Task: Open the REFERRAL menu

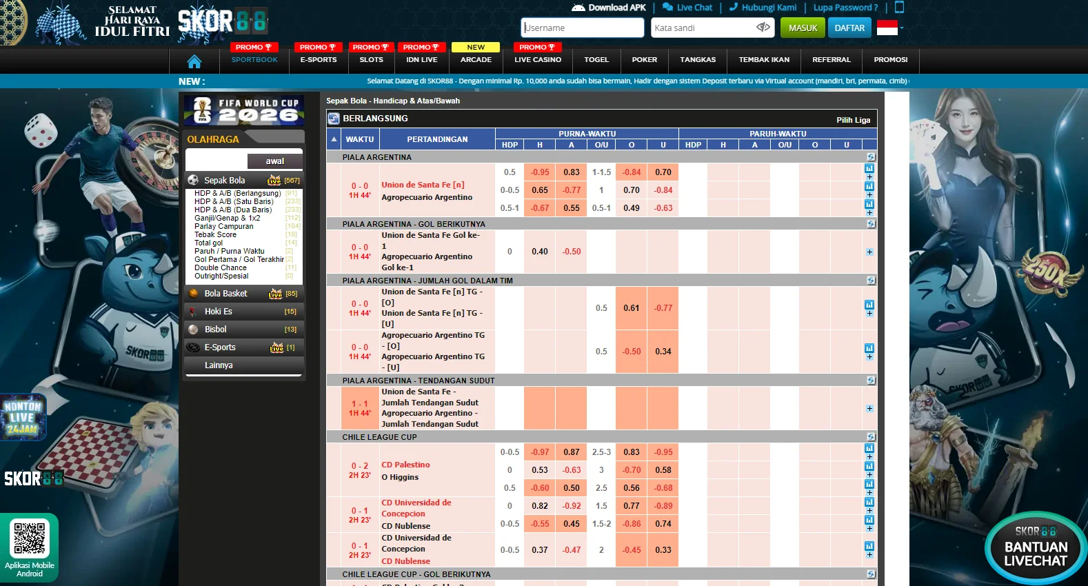Action: click(x=832, y=60)
